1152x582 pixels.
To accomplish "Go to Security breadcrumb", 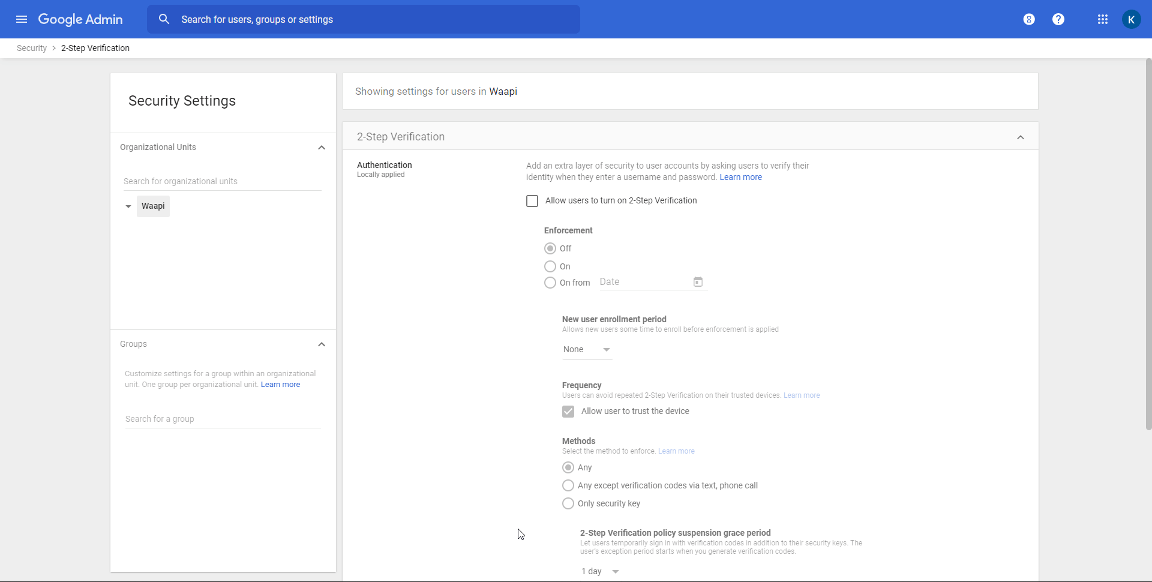I will pos(32,48).
